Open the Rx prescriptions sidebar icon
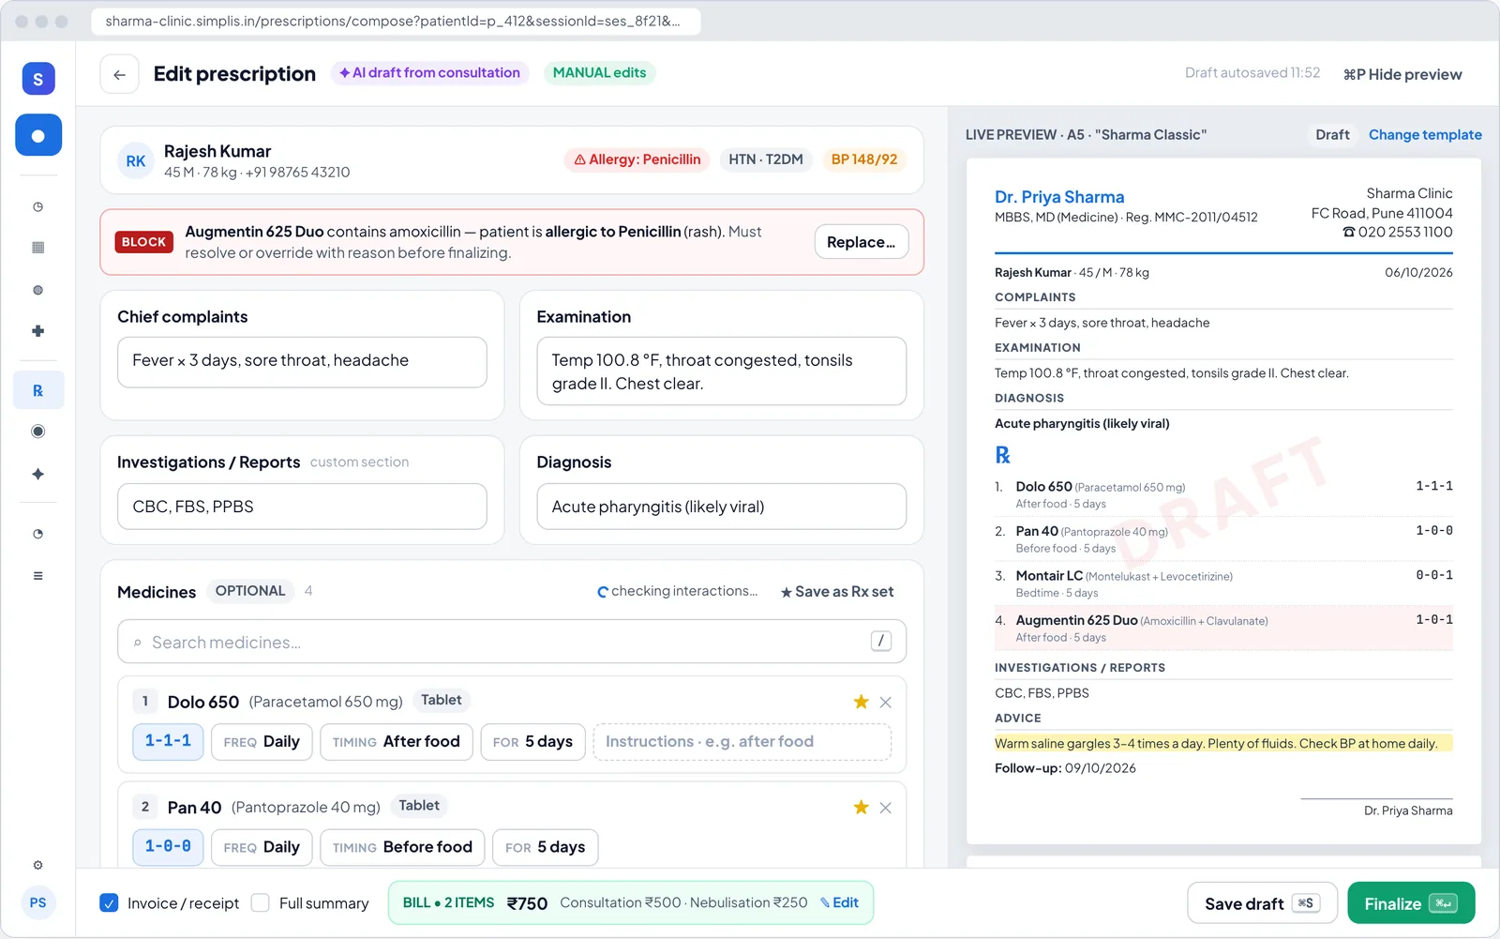Viewport: 1500px width, 939px height. click(x=38, y=390)
